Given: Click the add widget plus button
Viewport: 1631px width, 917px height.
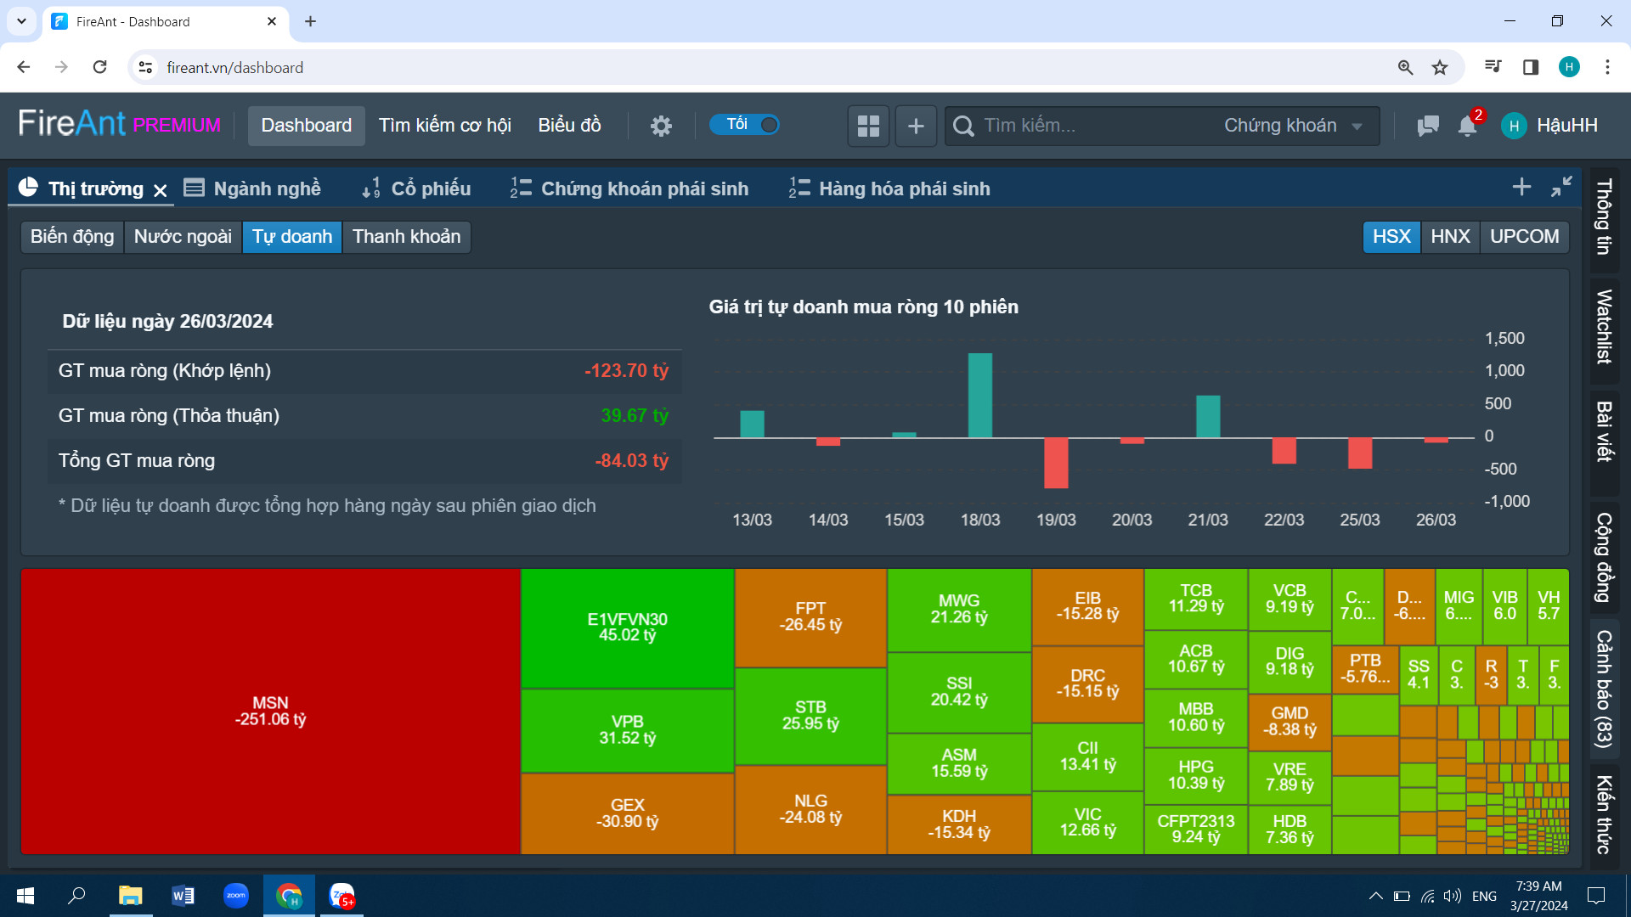Looking at the screenshot, I should click(916, 126).
